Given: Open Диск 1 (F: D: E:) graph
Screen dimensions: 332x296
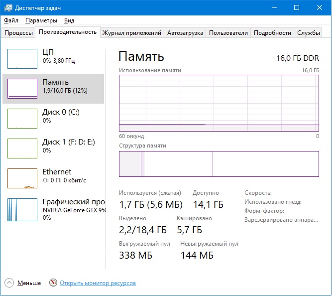Looking at the screenshot, I should pyautogui.click(x=22, y=148).
